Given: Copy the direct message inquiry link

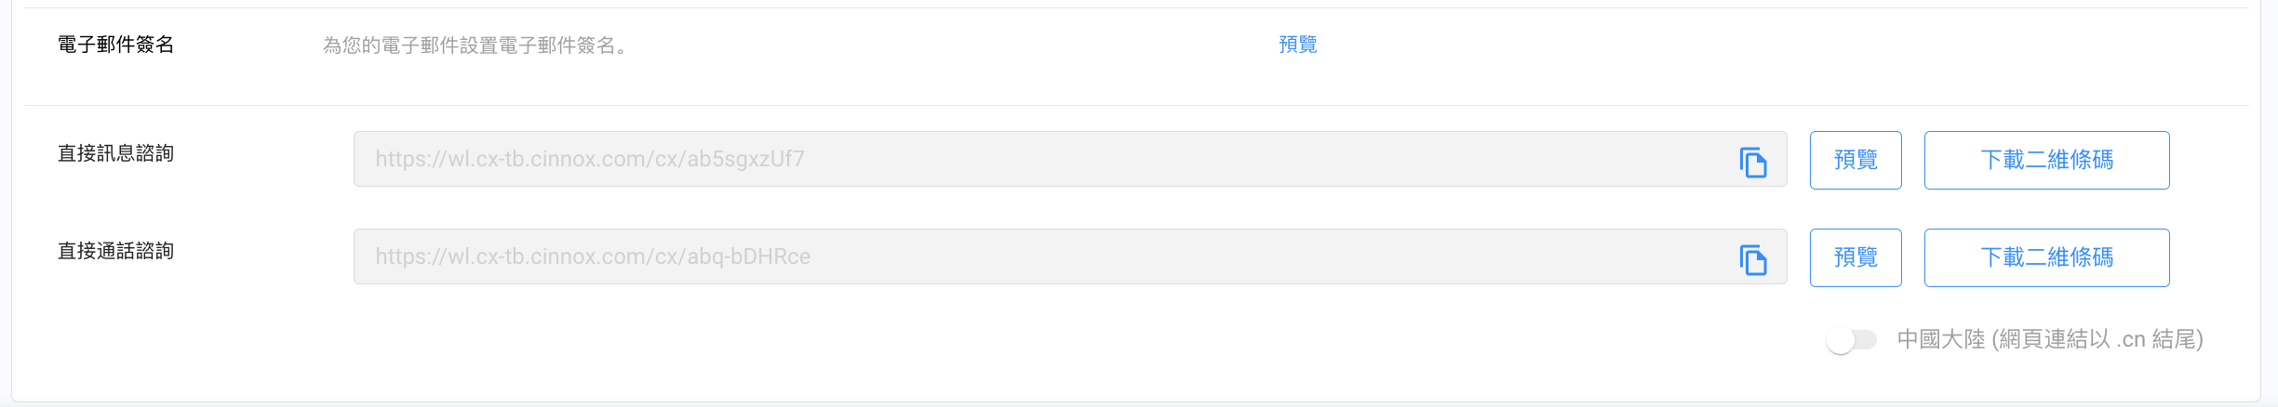Looking at the screenshot, I should pyautogui.click(x=1753, y=163).
